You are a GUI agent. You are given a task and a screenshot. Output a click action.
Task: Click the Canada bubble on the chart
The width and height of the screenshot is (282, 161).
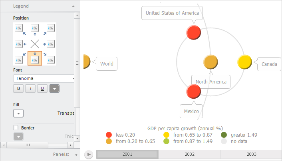pos(244,62)
